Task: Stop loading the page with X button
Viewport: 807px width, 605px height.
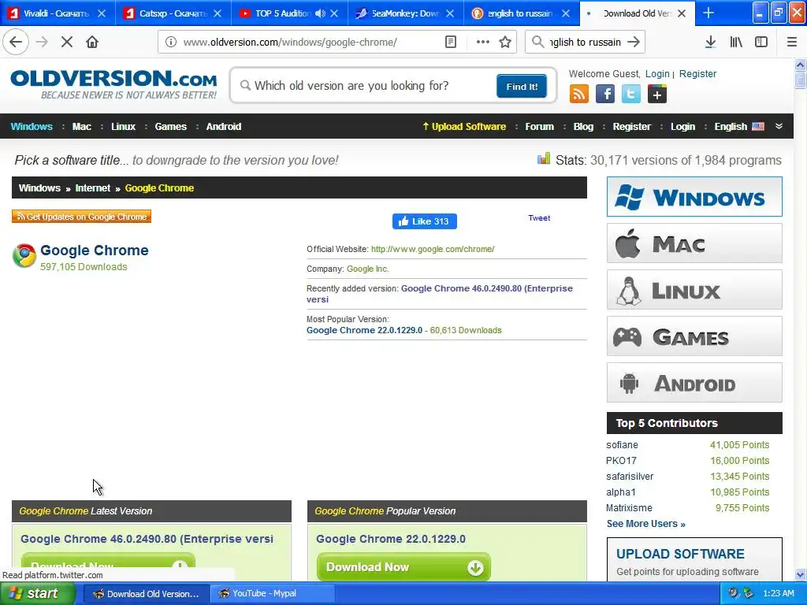Action: coord(66,43)
